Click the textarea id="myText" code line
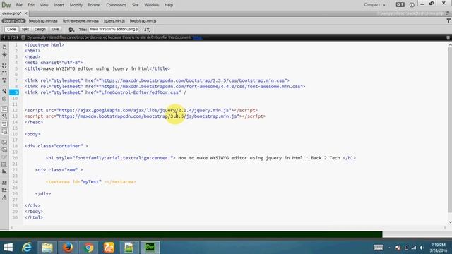 pyautogui.click(x=91, y=182)
